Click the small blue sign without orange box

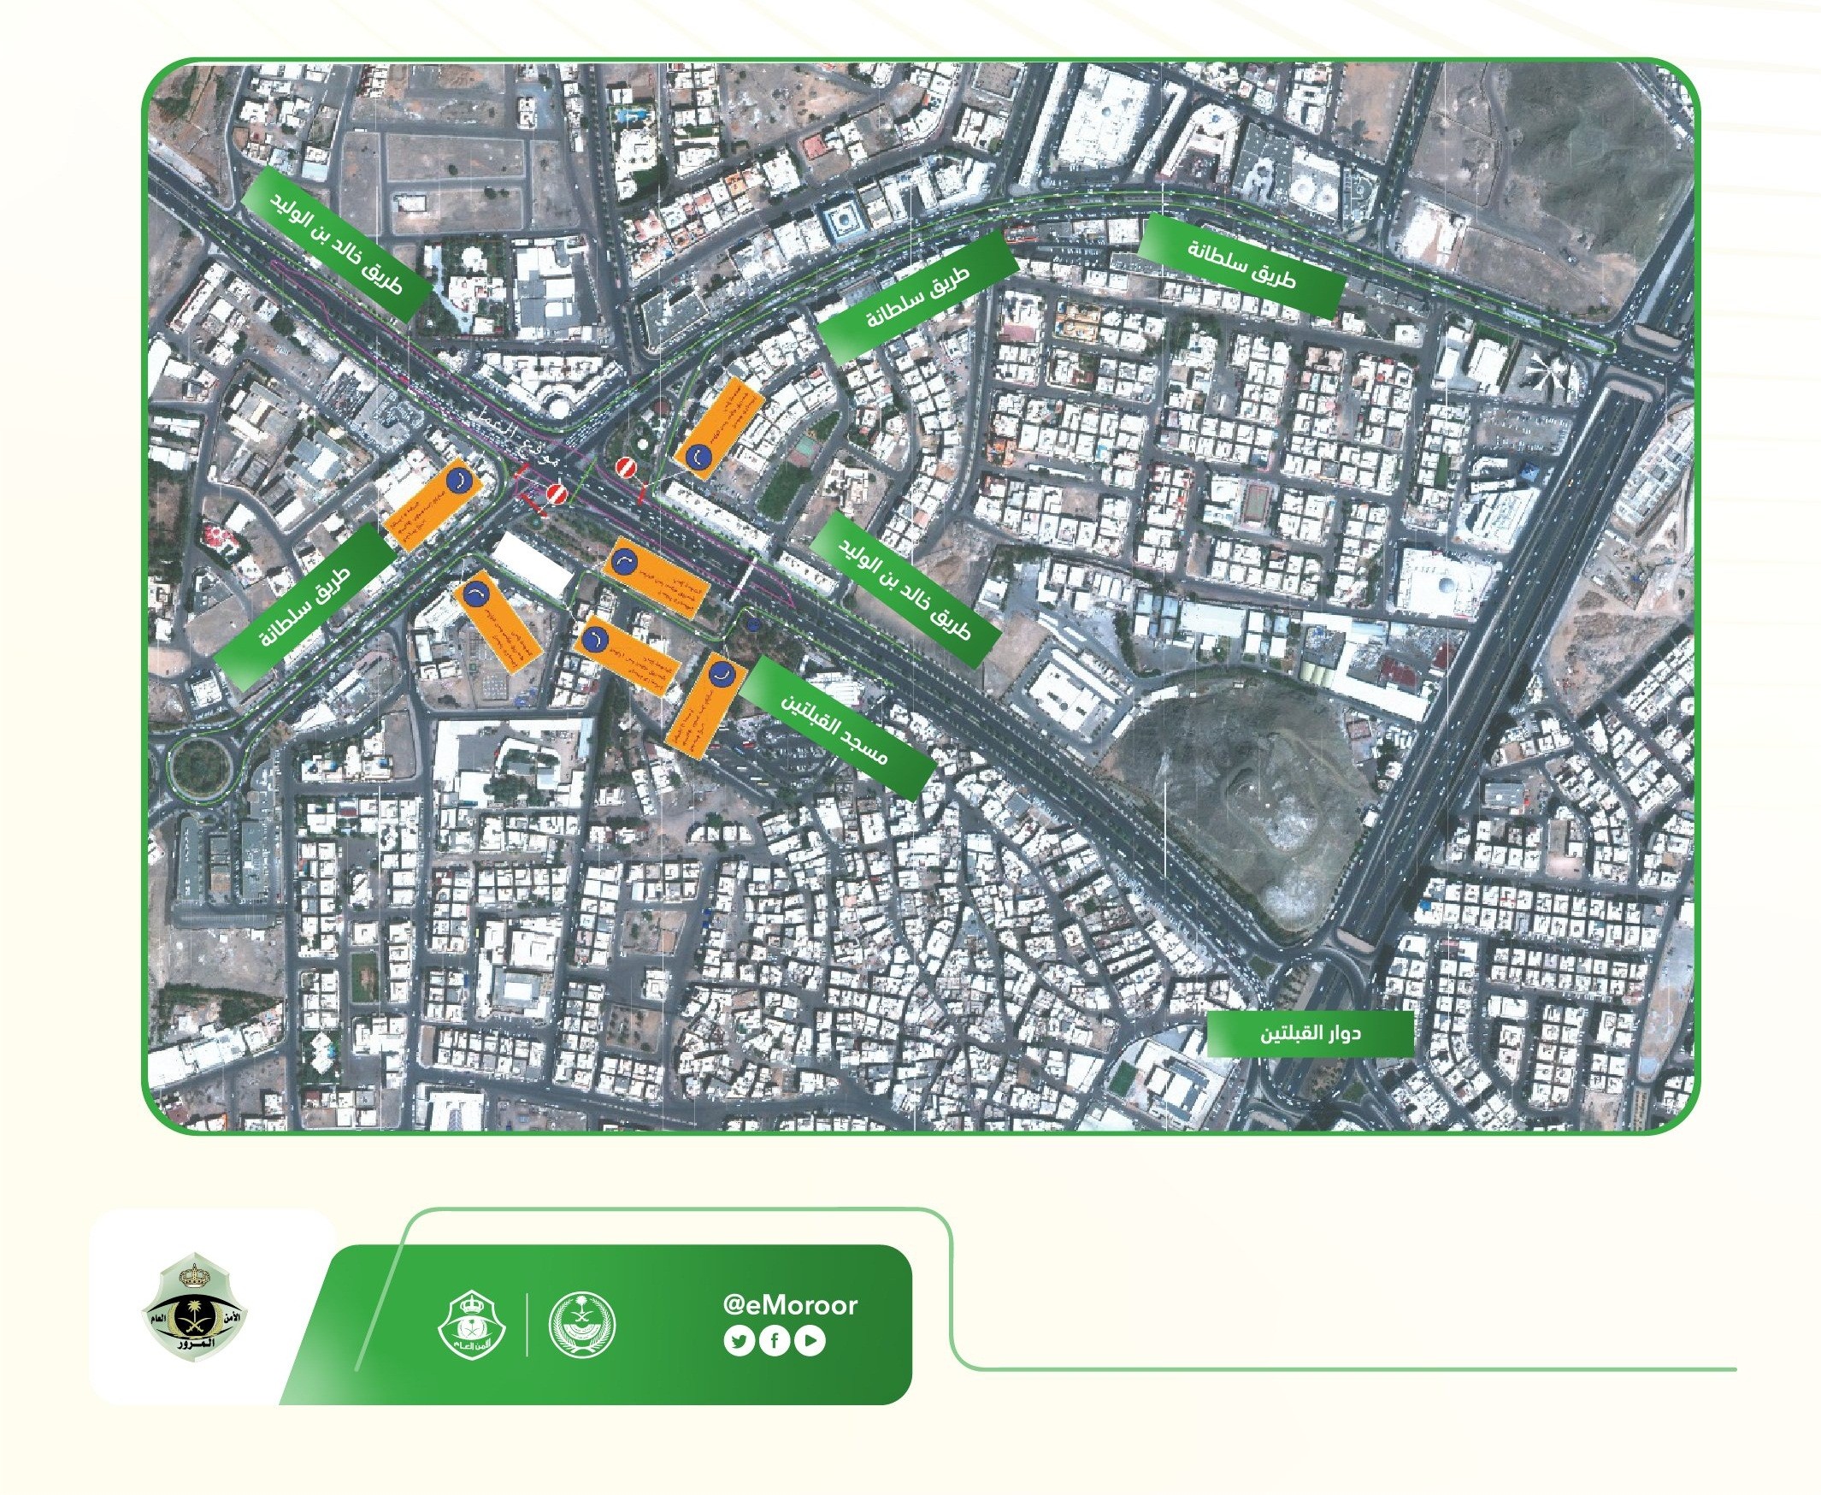coord(754,624)
